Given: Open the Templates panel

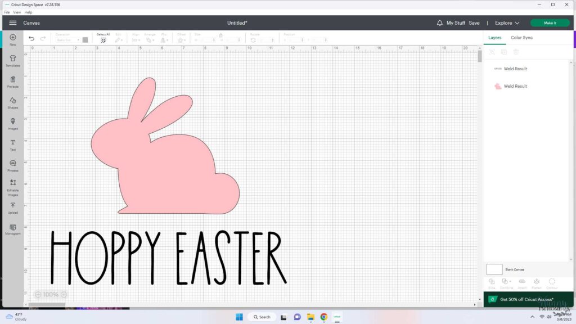Looking at the screenshot, I should 13,61.
